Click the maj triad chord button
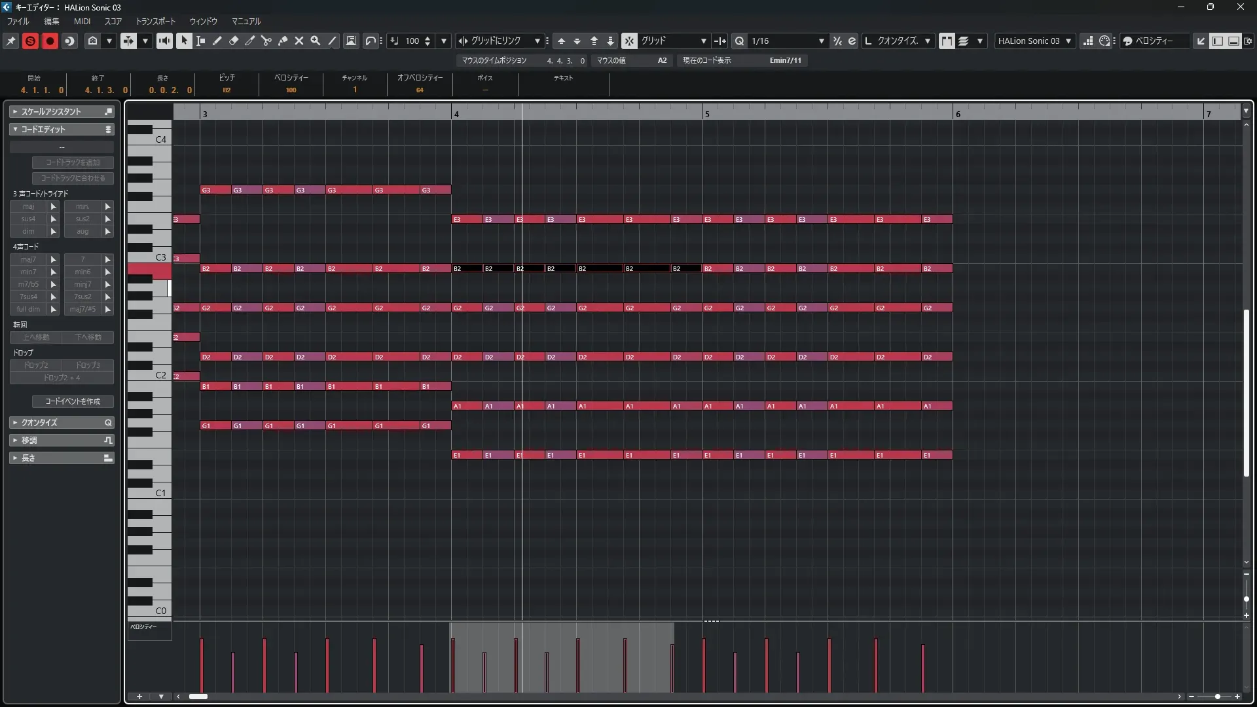Image resolution: width=1257 pixels, height=707 pixels. tap(28, 206)
